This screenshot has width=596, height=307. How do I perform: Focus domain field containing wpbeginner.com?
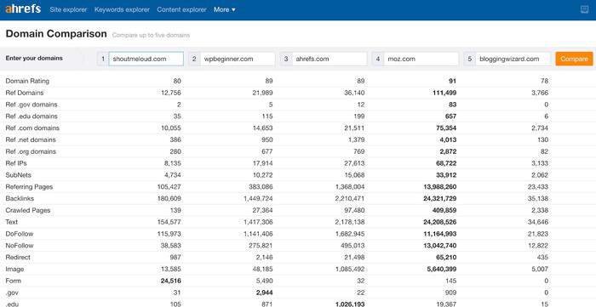point(238,59)
